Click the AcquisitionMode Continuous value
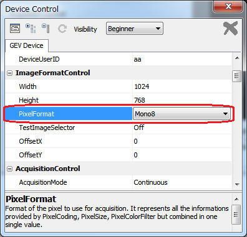This screenshot has width=247, height=237. tap(150, 182)
